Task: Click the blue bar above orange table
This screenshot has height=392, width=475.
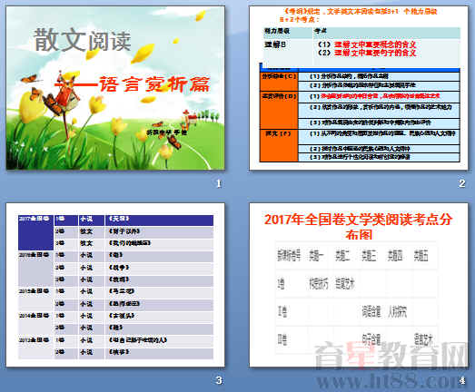Action: (x=361, y=70)
